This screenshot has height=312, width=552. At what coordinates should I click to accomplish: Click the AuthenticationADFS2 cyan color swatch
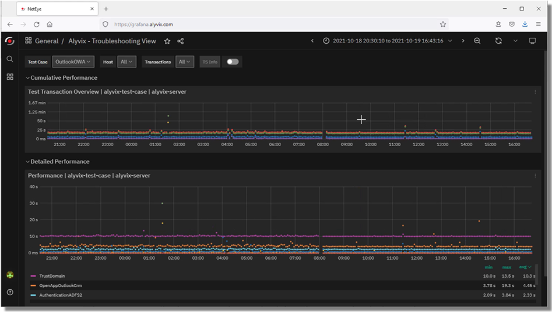(33, 296)
